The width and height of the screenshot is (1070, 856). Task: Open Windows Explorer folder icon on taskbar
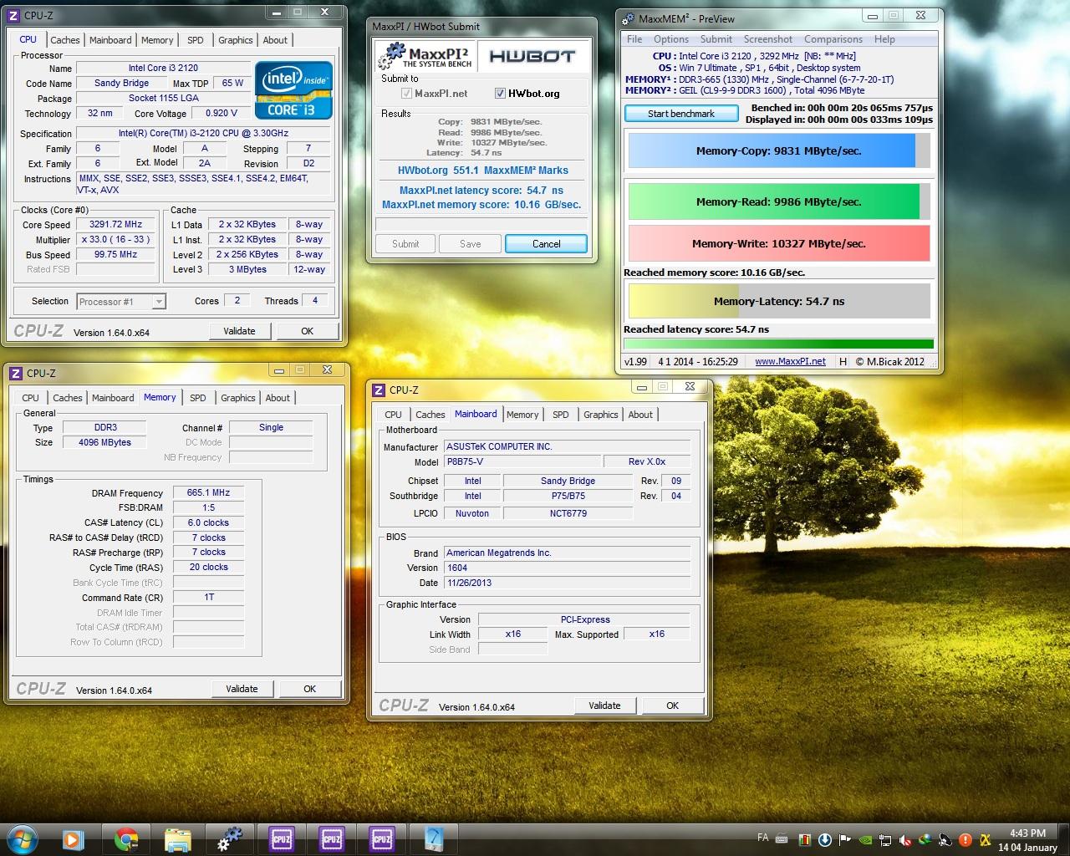point(178,838)
